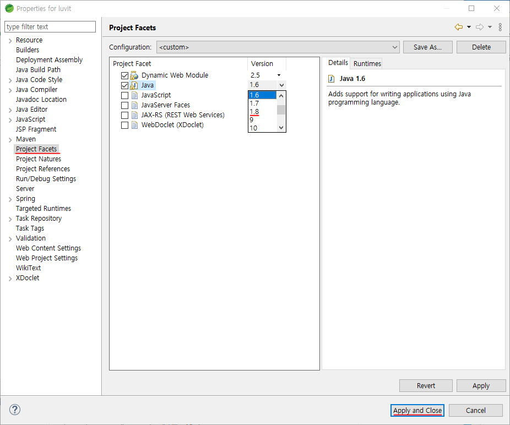Open Java Build Path page

click(38, 69)
